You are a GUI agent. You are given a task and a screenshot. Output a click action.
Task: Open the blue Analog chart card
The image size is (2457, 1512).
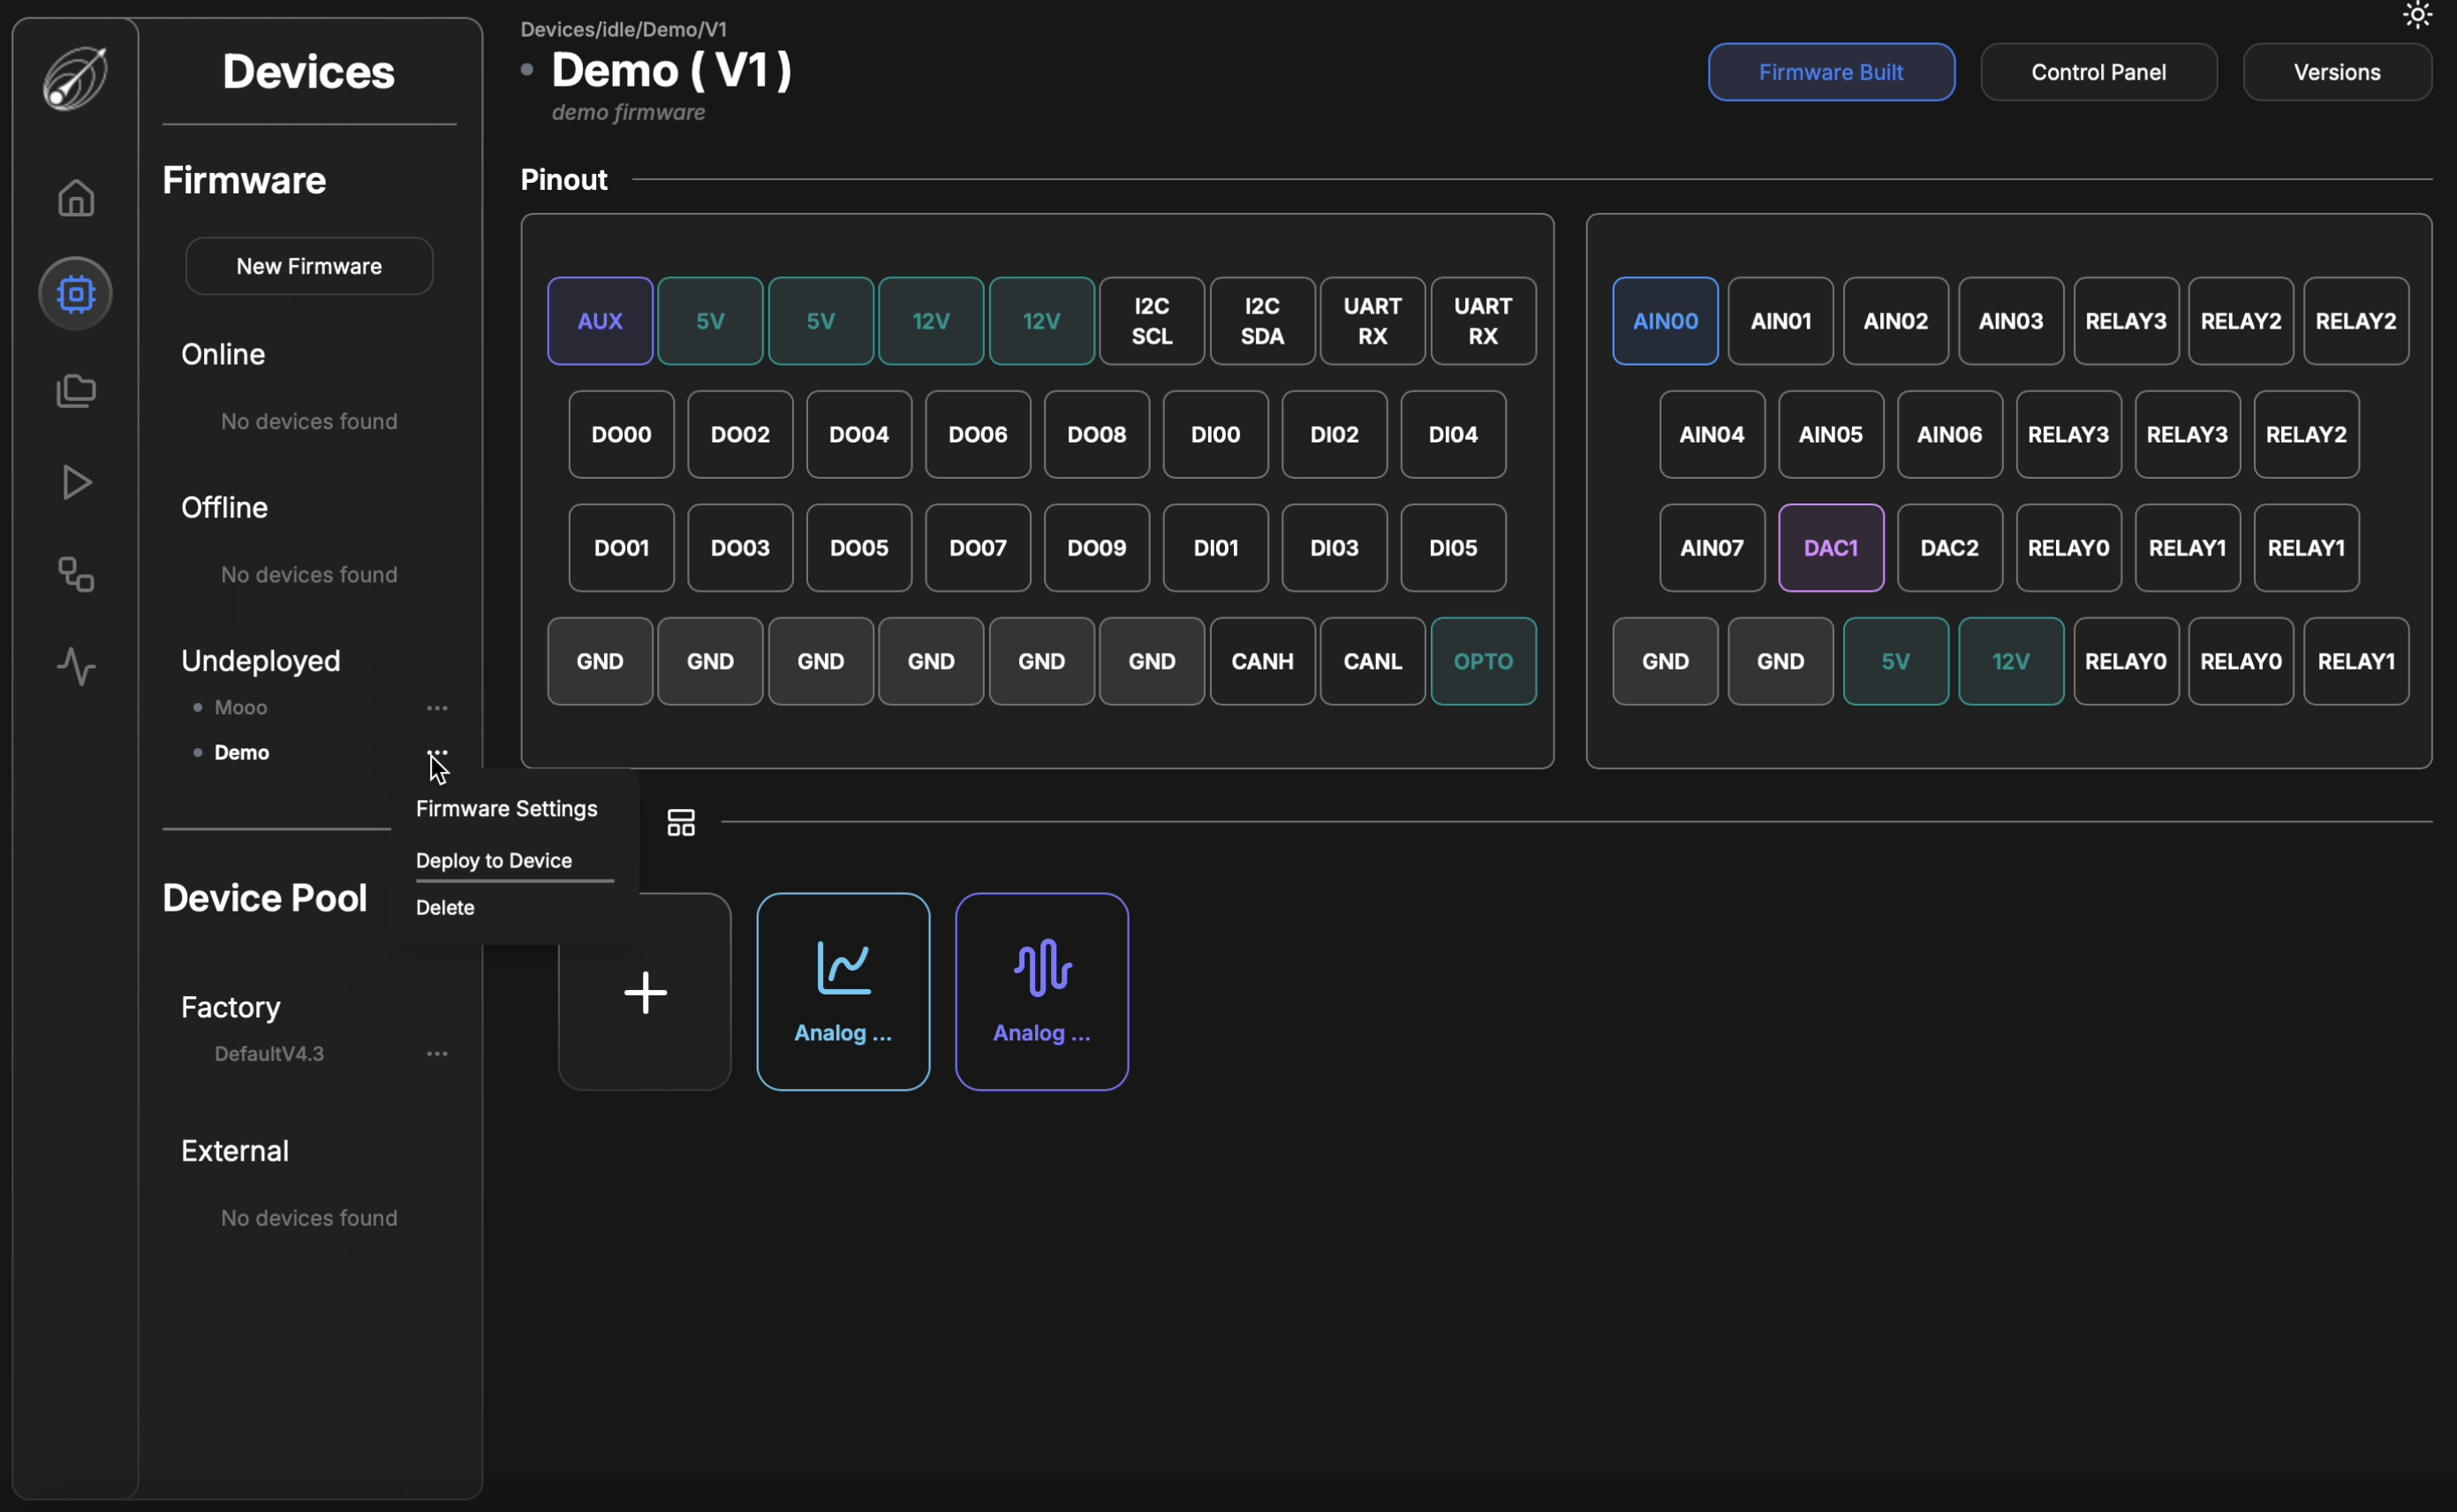(843, 992)
